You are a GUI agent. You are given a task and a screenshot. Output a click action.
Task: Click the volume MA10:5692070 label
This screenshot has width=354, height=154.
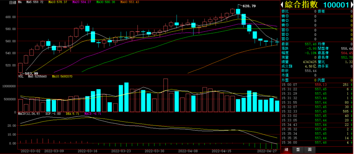62,76
